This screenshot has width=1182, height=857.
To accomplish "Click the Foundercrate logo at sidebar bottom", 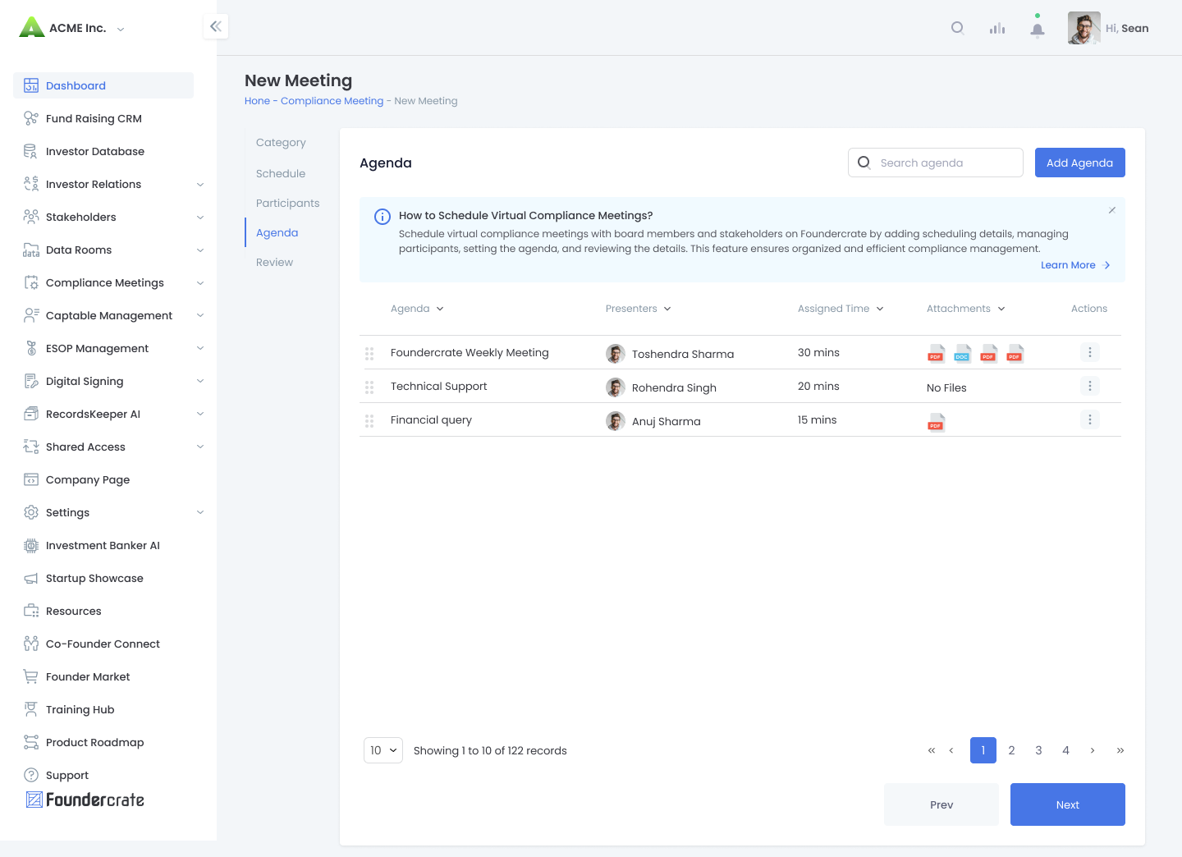I will (85, 800).
